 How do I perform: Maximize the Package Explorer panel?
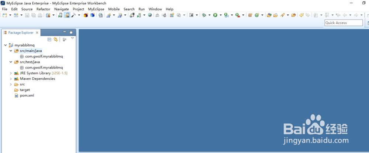click(71, 32)
